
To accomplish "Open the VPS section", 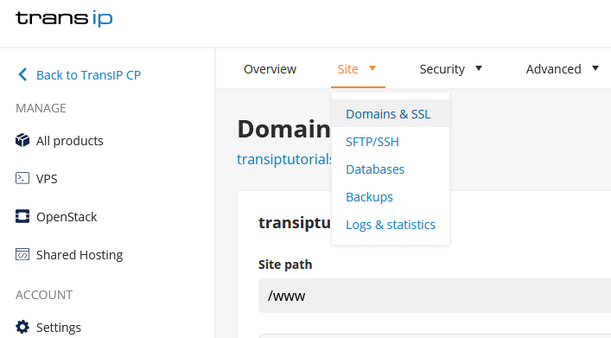I will pyautogui.click(x=47, y=179).
